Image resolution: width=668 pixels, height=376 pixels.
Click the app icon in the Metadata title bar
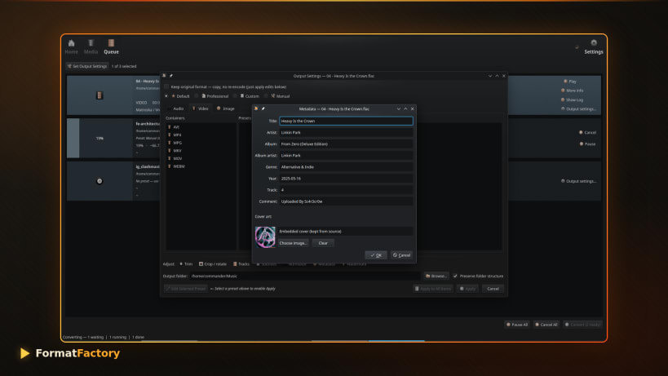click(x=256, y=109)
